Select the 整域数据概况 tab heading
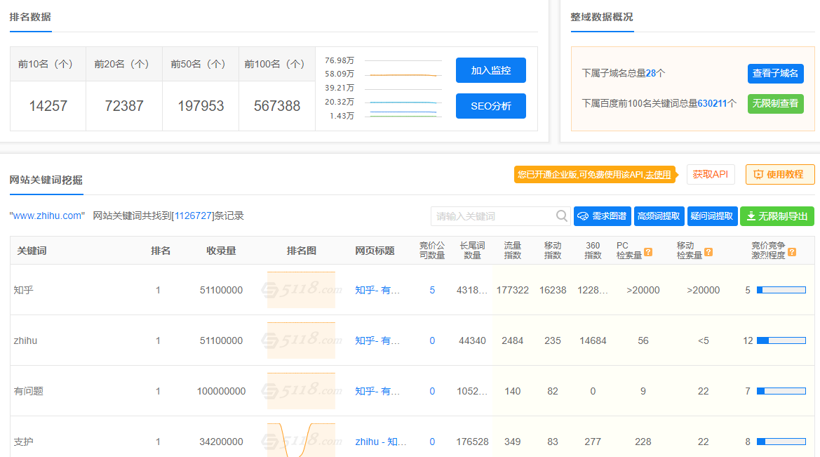 click(602, 17)
